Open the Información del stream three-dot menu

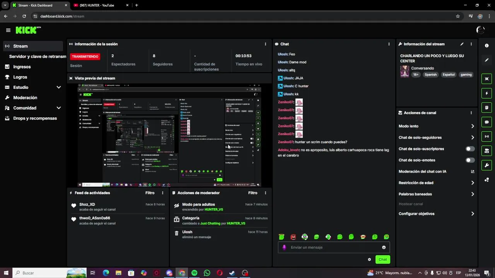tap(471, 44)
